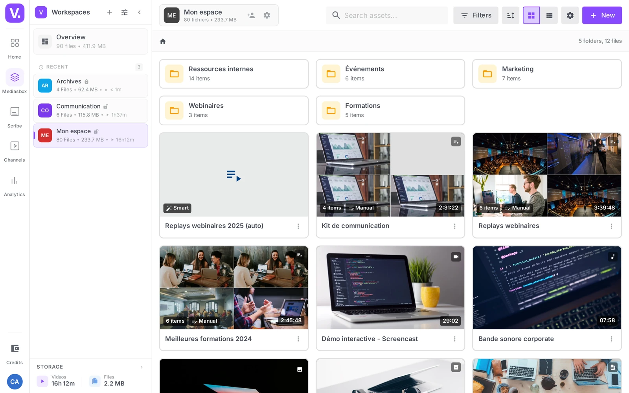Open the Ressources internes folder
The height and width of the screenshot is (393, 629).
(x=234, y=74)
